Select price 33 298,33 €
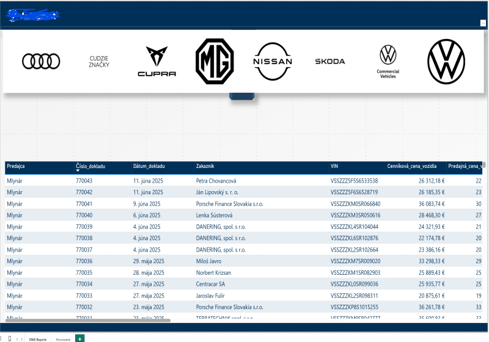489x342 pixels. pos(432,261)
